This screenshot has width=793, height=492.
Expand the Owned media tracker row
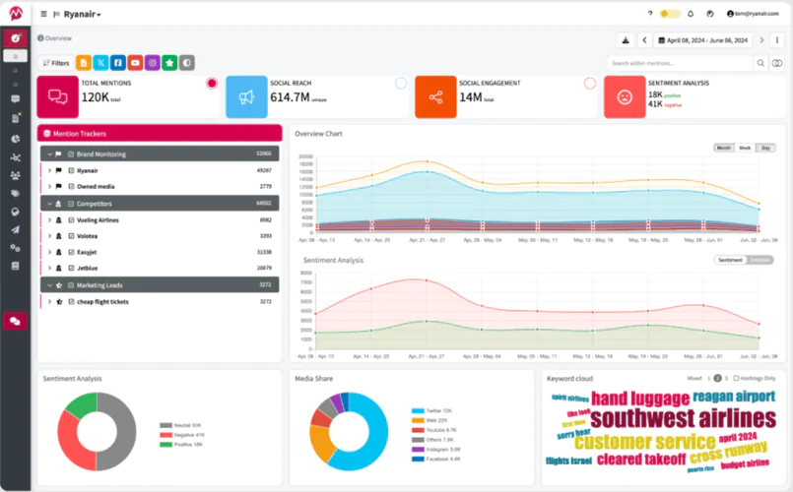click(x=49, y=186)
